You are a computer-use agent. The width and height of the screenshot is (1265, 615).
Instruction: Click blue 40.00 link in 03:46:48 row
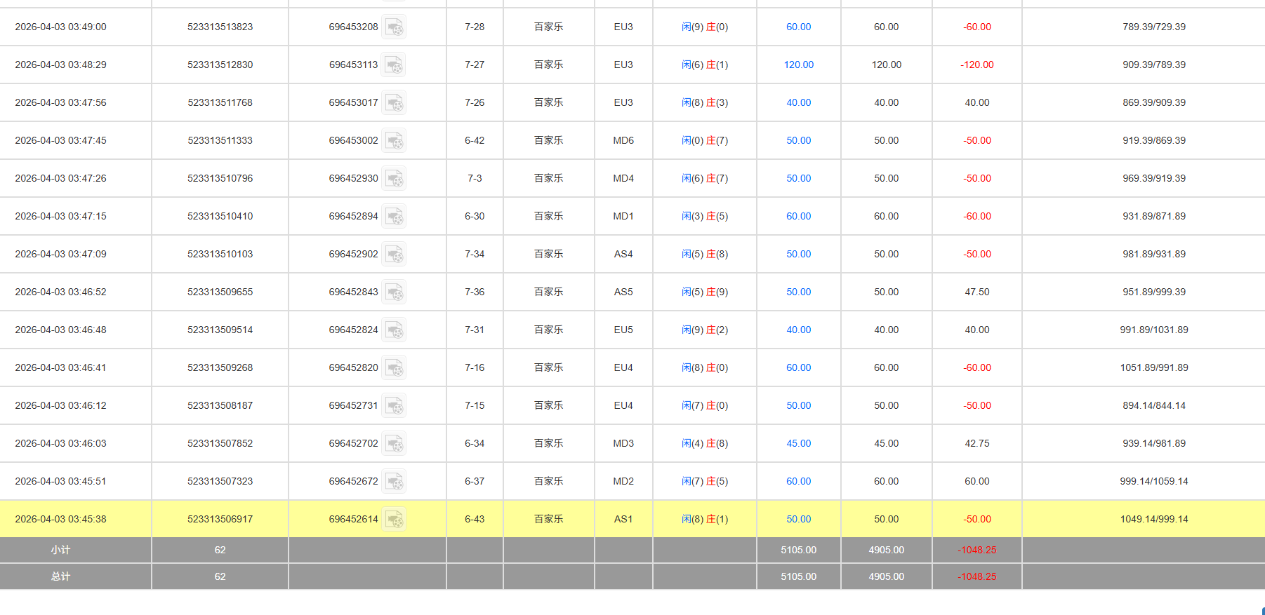(x=798, y=330)
